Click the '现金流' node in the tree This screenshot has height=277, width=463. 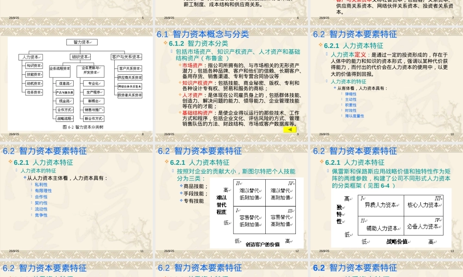(x=65, y=101)
